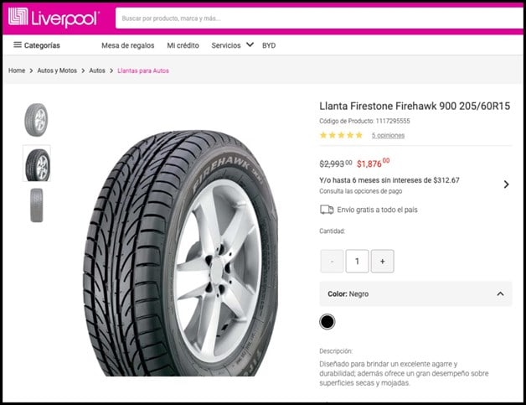The width and height of the screenshot is (526, 405).
Task: Open the BYD menu item
Action: pyautogui.click(x=269, y=45)
